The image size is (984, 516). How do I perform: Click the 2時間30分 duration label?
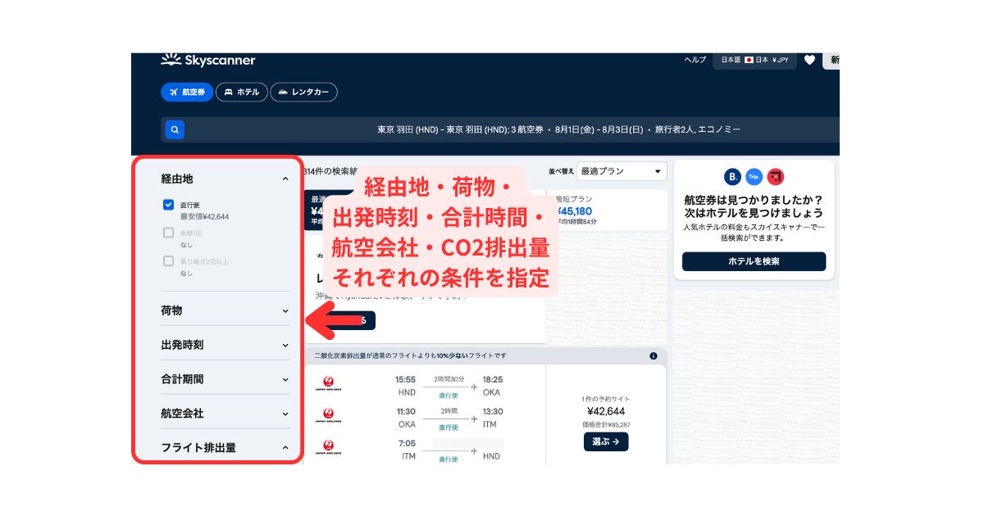tap(449, 379)
